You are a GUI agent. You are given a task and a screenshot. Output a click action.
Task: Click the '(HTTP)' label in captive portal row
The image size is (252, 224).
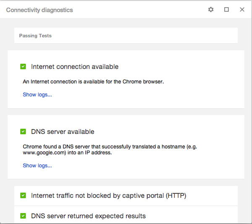tap(176, 195)
